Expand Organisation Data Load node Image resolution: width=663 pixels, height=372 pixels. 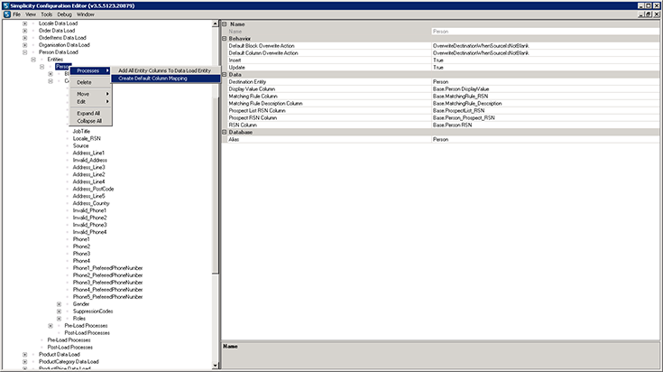pos(24,45)
